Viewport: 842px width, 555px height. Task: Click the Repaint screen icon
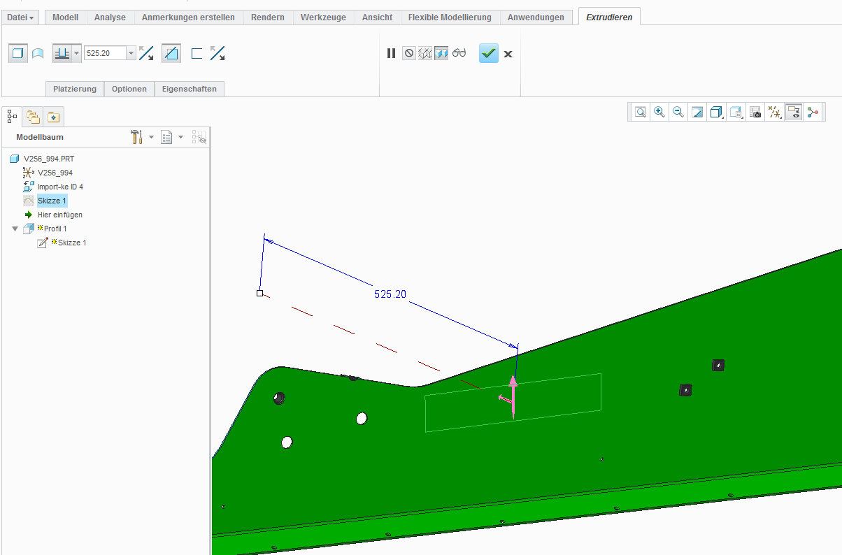[697, 112]
